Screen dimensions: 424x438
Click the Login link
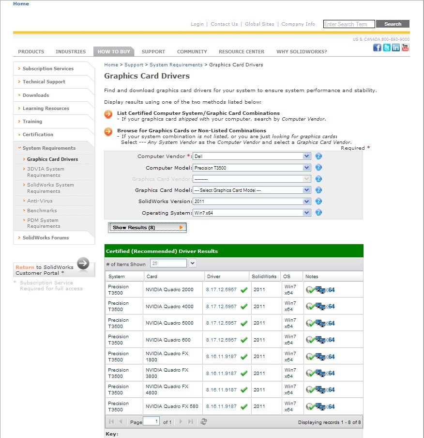point(197,24)
